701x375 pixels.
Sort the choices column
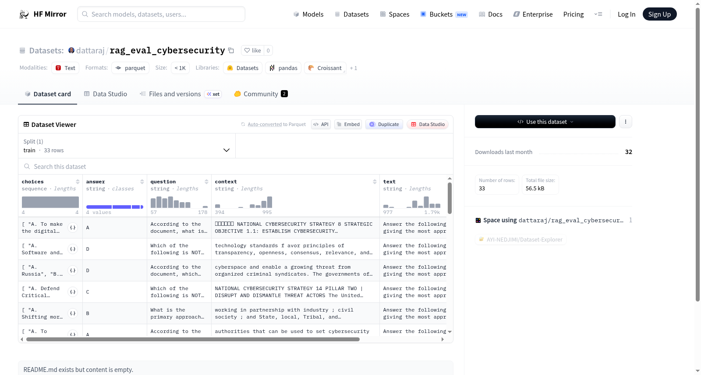tap(78, 182)
